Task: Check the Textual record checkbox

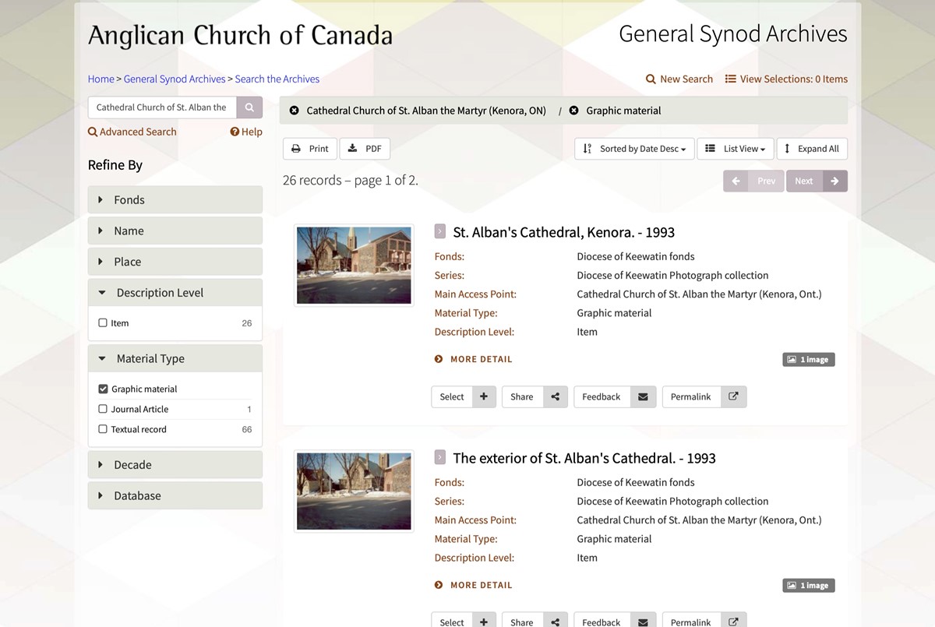Action: 103,429
